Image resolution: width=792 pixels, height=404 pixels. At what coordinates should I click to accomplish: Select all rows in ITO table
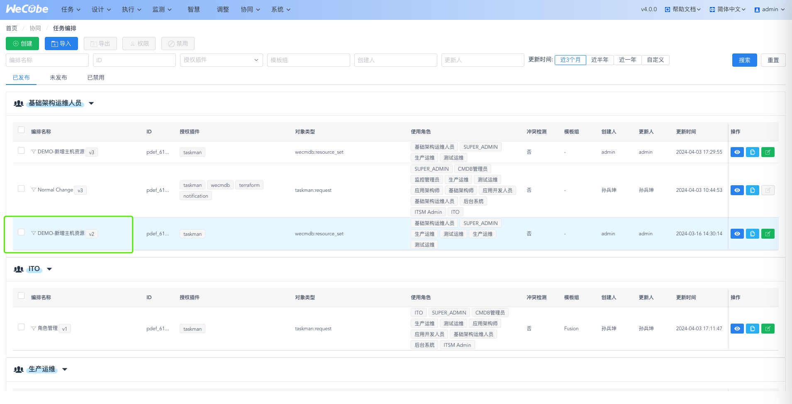(x=21, y=295)
